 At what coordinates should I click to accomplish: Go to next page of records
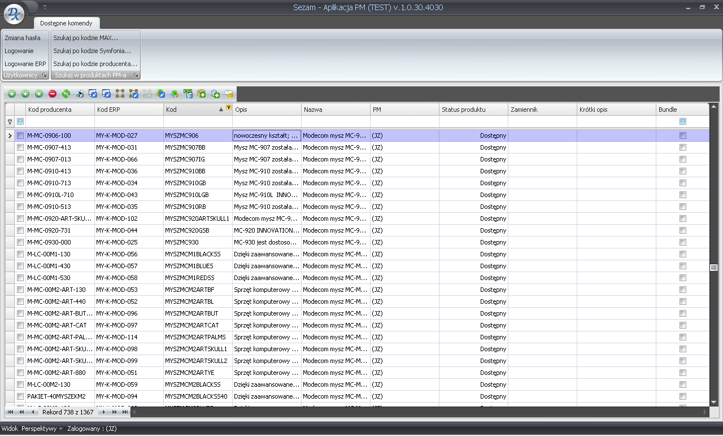click(x=115, y=412)
